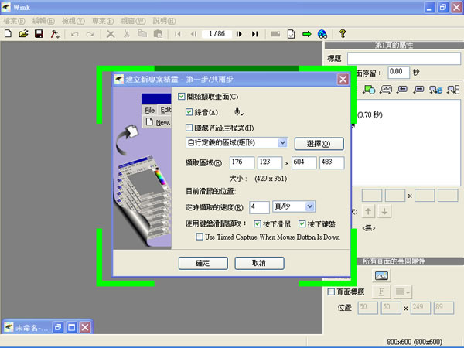Click the 選擇 region select button

pyautogui.click(x=319, y=144)
